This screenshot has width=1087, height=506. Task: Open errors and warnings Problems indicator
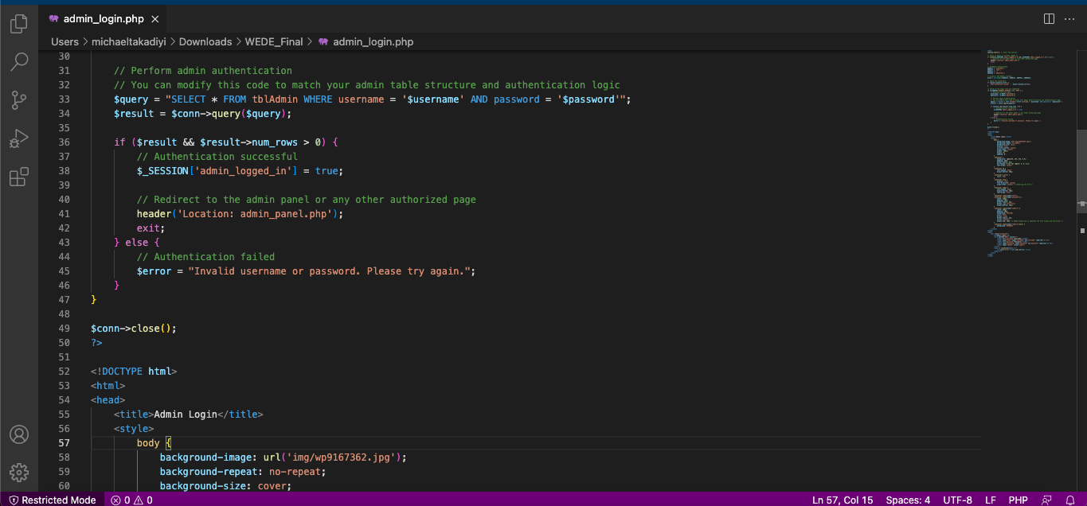(x=132, y=500)
